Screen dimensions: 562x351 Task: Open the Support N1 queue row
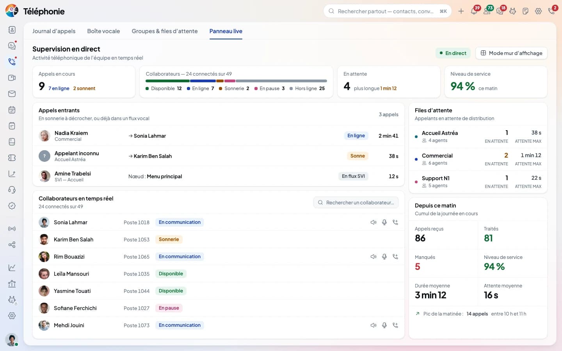click(478, 182)
